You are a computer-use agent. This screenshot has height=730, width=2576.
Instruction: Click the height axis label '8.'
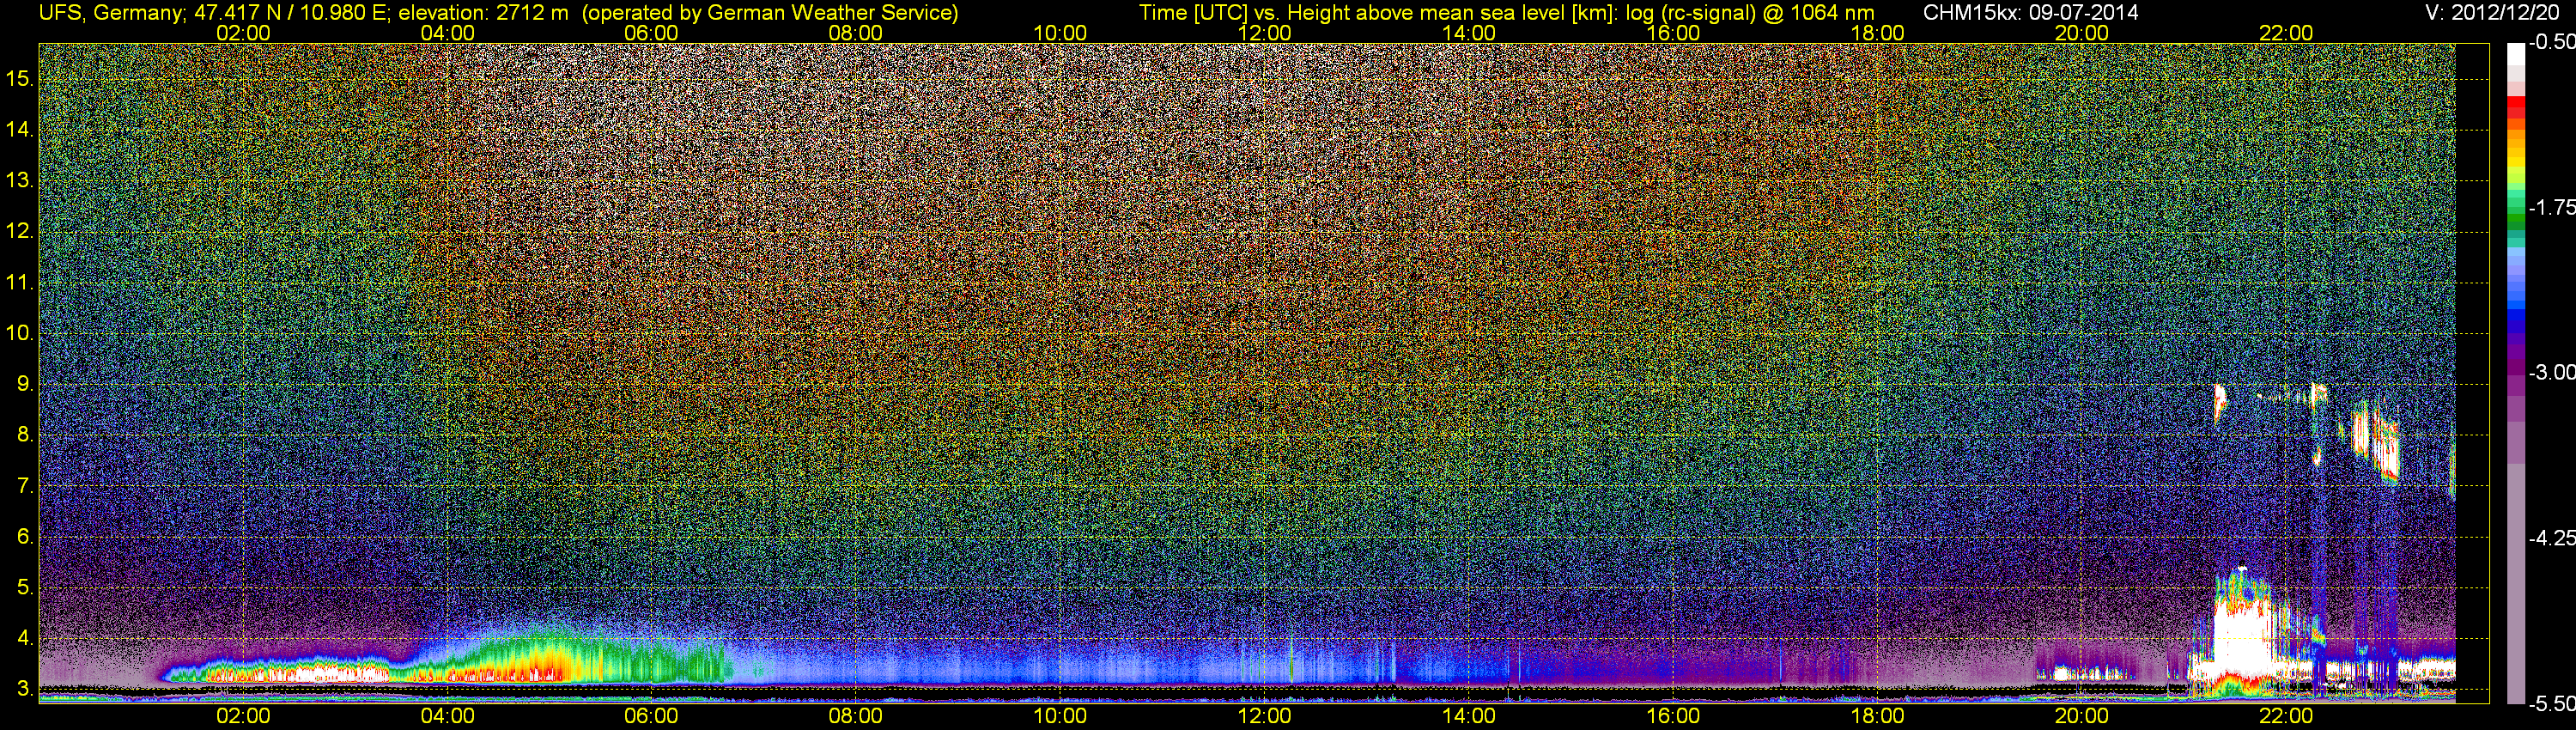click(25, 435)
